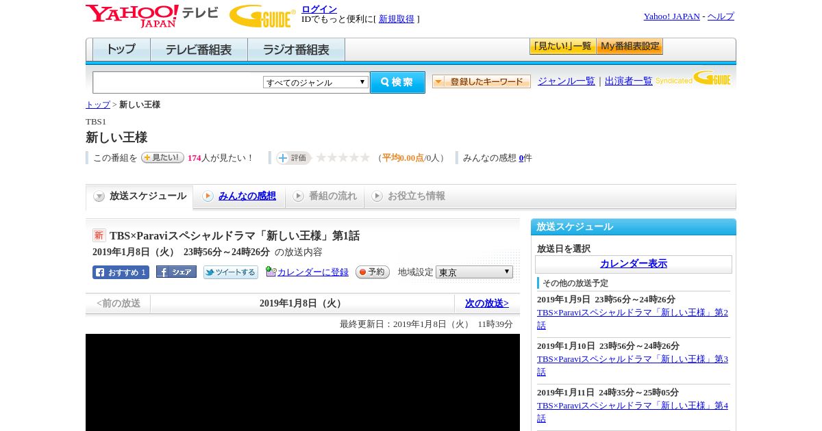Click the トップ breadcrumb link

click(x=98, y=105)
